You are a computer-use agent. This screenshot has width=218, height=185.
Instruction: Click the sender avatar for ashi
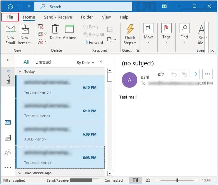(x=130, y=80)
